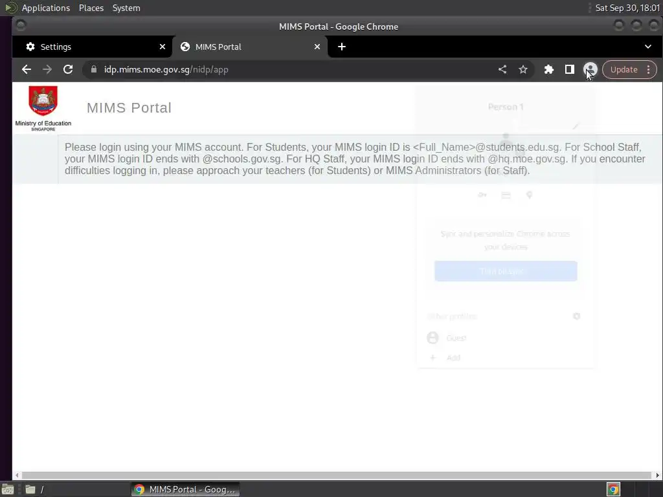
Task: Open addresses via location pin icon
Action: coord(529,195)
